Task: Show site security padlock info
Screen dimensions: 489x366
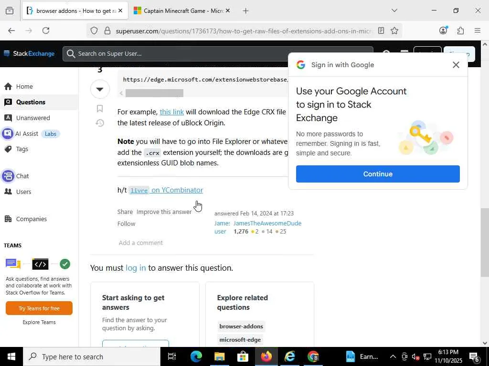Action: [107, 30]
